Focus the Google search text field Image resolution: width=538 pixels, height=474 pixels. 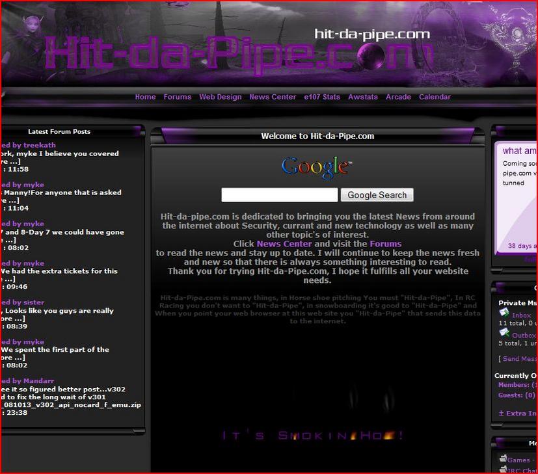click(x=280, y=195)
